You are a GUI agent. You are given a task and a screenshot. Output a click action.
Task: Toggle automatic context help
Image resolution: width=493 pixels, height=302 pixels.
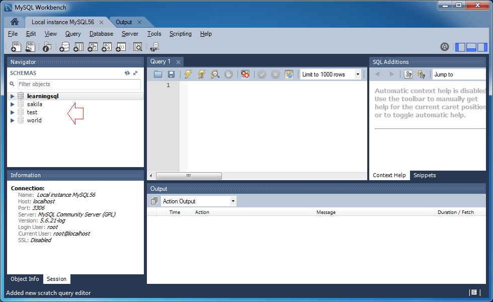pyautogui.click(x=422, y=74)
